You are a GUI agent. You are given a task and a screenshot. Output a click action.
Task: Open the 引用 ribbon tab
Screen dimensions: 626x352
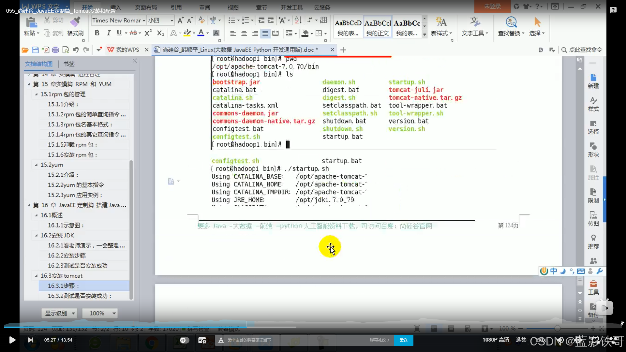176,7
